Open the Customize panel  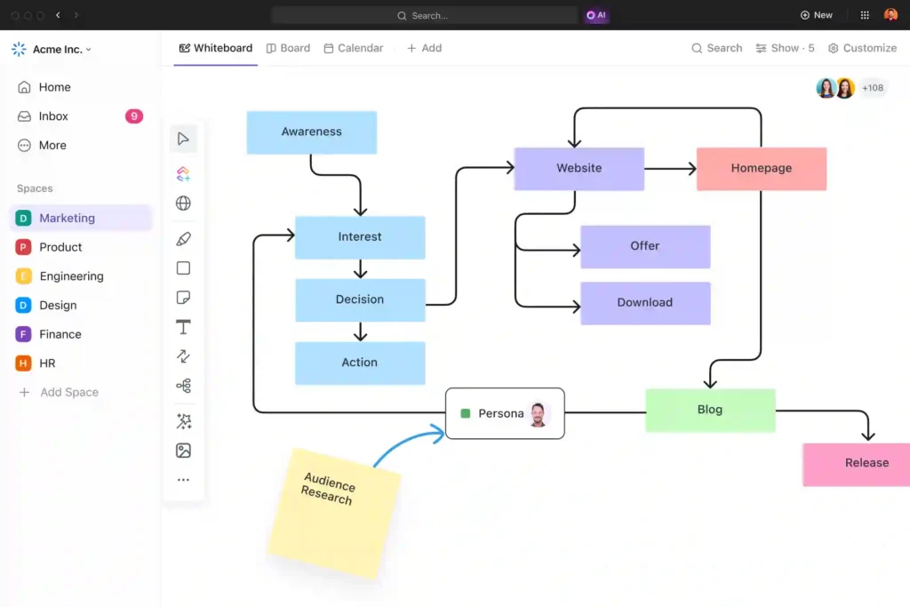tap(862, 48)
